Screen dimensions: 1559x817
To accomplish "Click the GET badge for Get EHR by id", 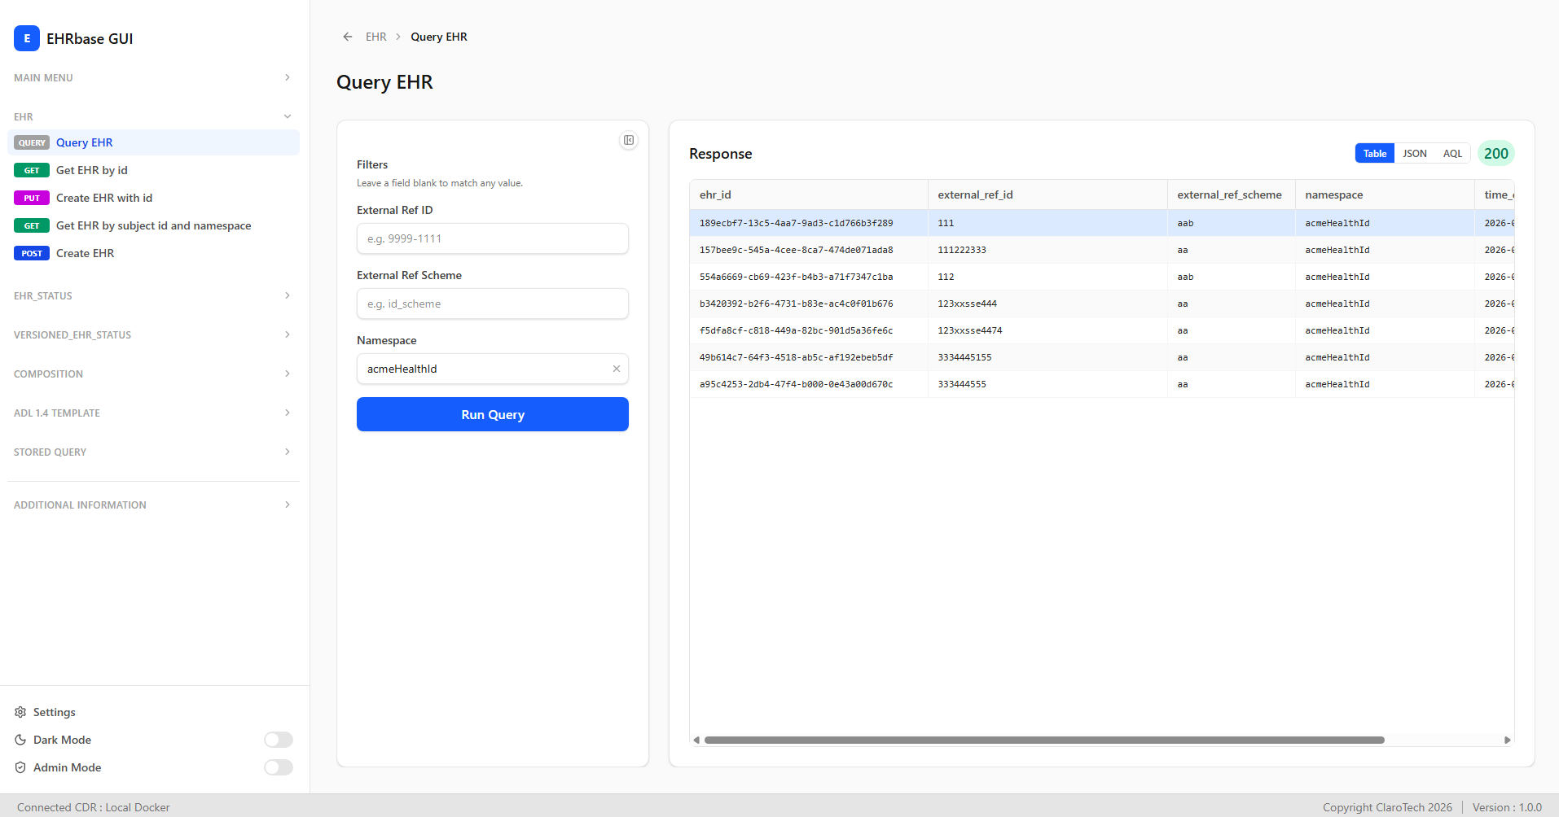I will coord(32,170).
